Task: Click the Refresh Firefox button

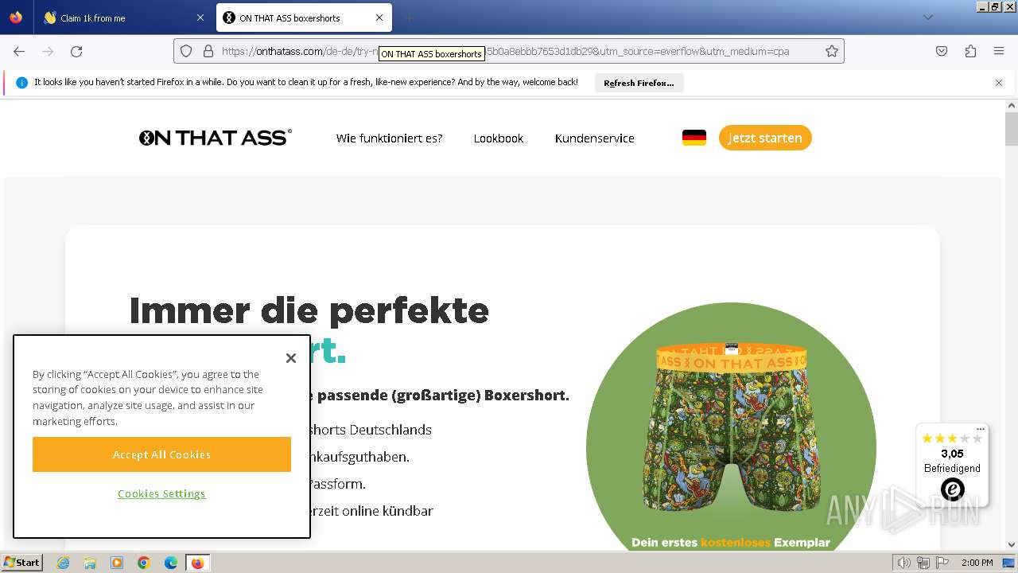Action: point(639,83)
